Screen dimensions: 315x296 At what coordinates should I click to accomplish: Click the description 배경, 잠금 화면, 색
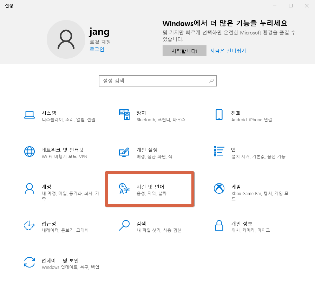tap(154, 157)
